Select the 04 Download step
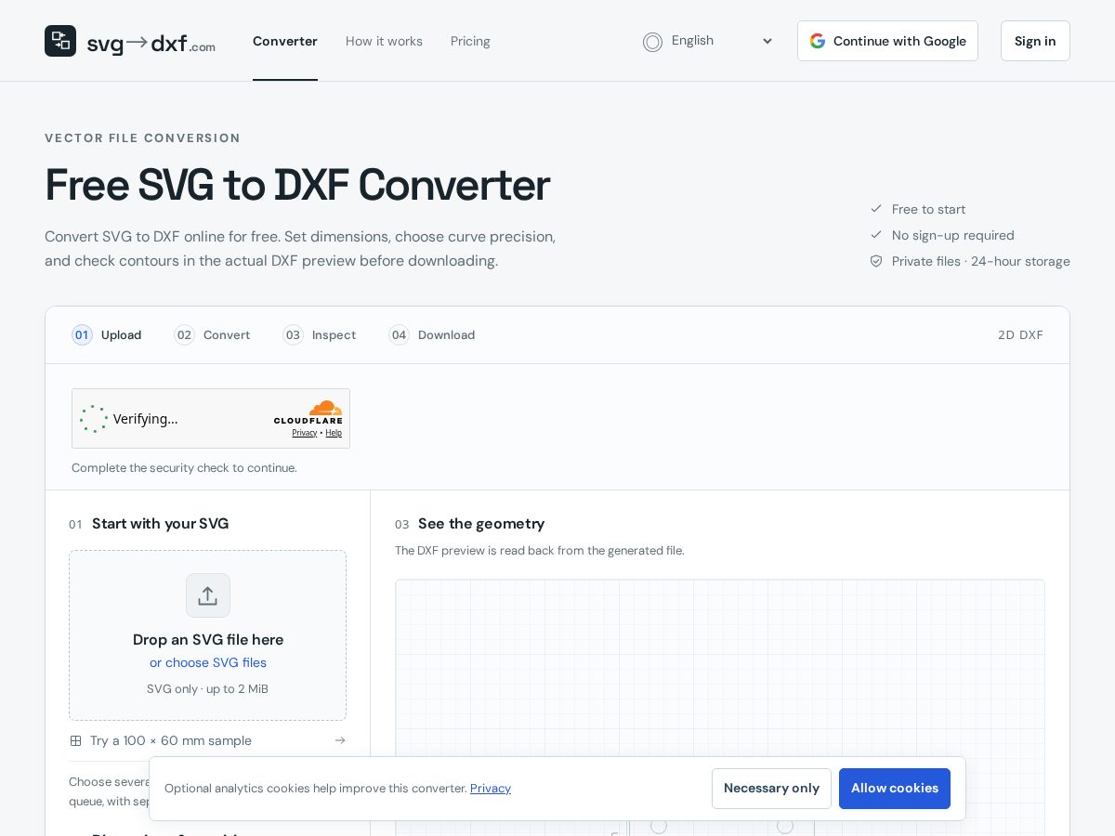Screen dimensions: 1115x836 [x=432, y=334]
